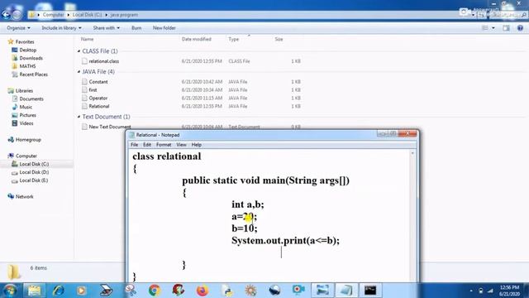
Task: Open the Snipping Tool taskbar icon
Action: point(131,291)
